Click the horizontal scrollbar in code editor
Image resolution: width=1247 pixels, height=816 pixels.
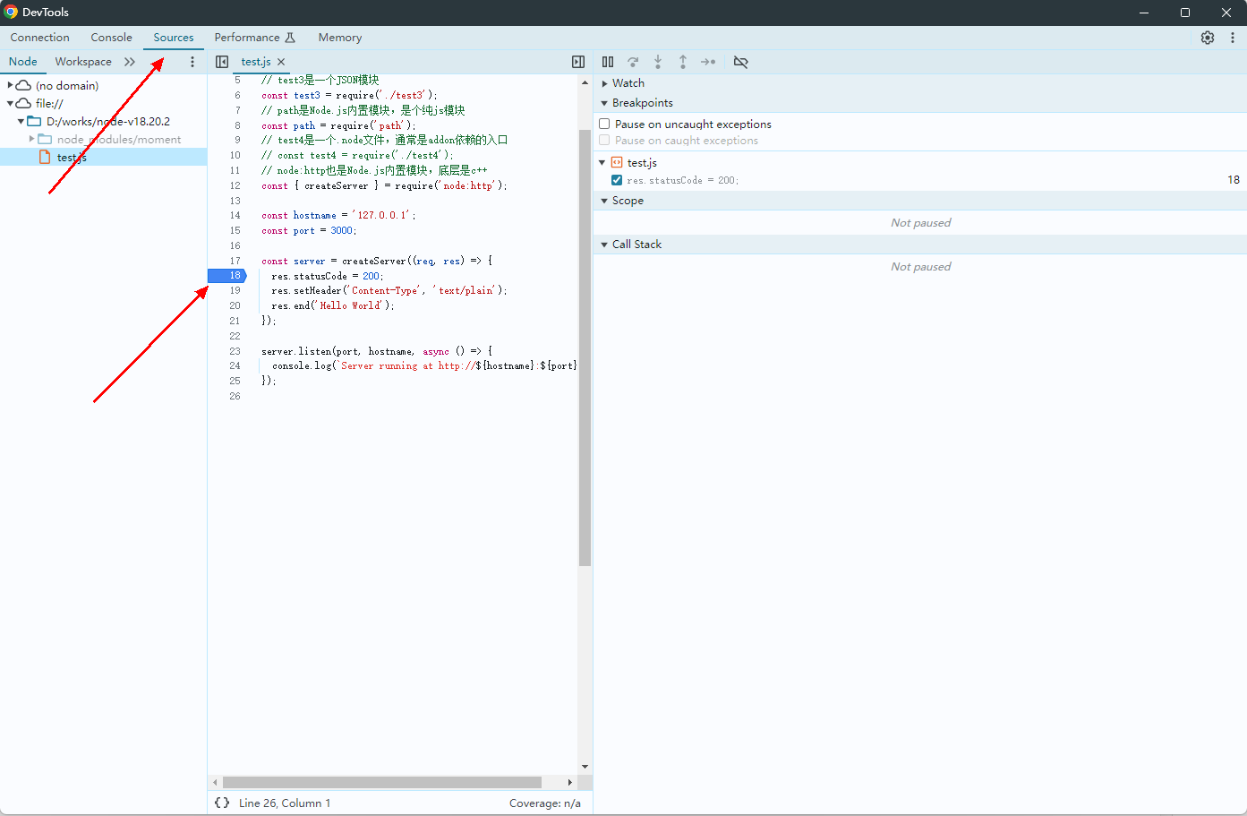point(382,782)
